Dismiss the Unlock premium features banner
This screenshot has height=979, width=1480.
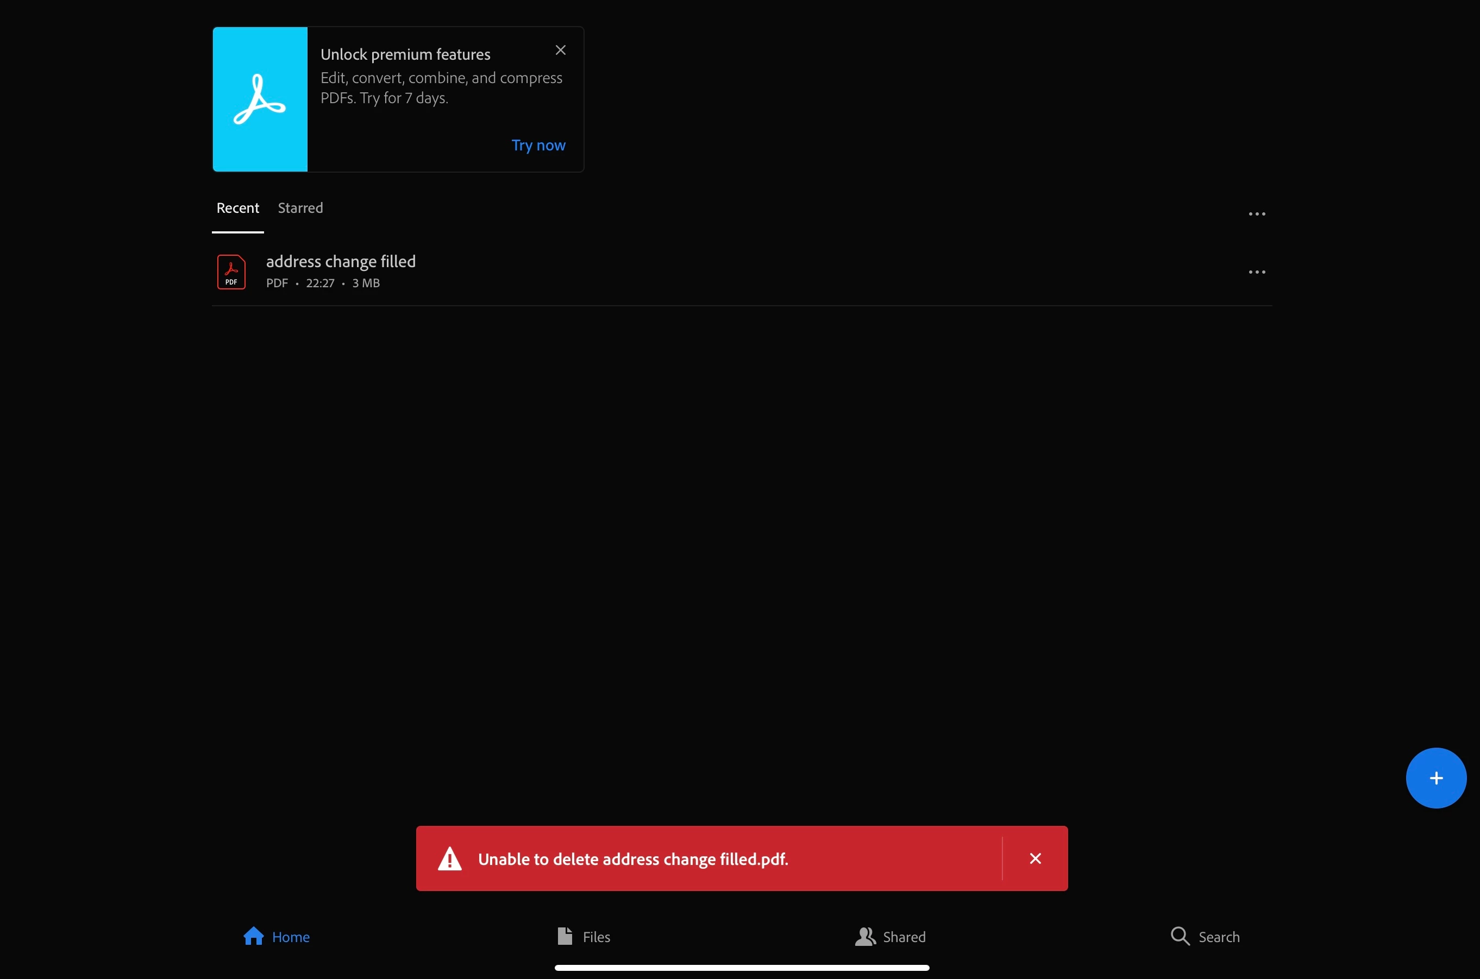click(560, 50)
